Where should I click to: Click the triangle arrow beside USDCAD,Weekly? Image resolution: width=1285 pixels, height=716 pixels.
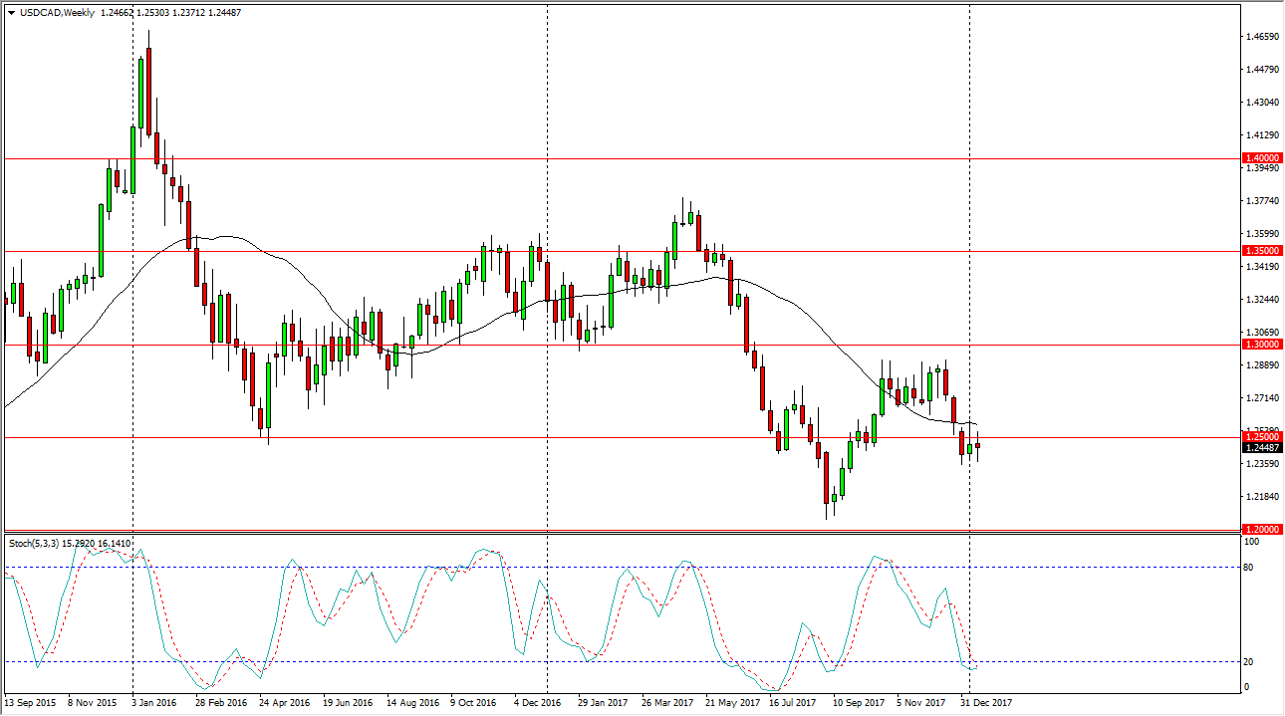click(11, 13)
